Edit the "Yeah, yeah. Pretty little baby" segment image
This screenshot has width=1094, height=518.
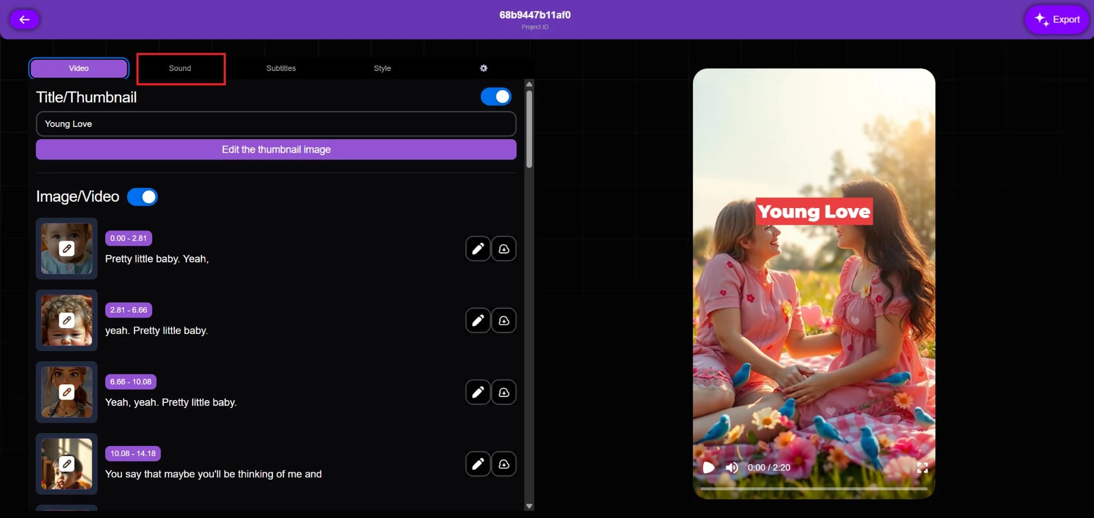click(x=478, y=392)
